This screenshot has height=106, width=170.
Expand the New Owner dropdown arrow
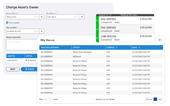tap(78, 17)
